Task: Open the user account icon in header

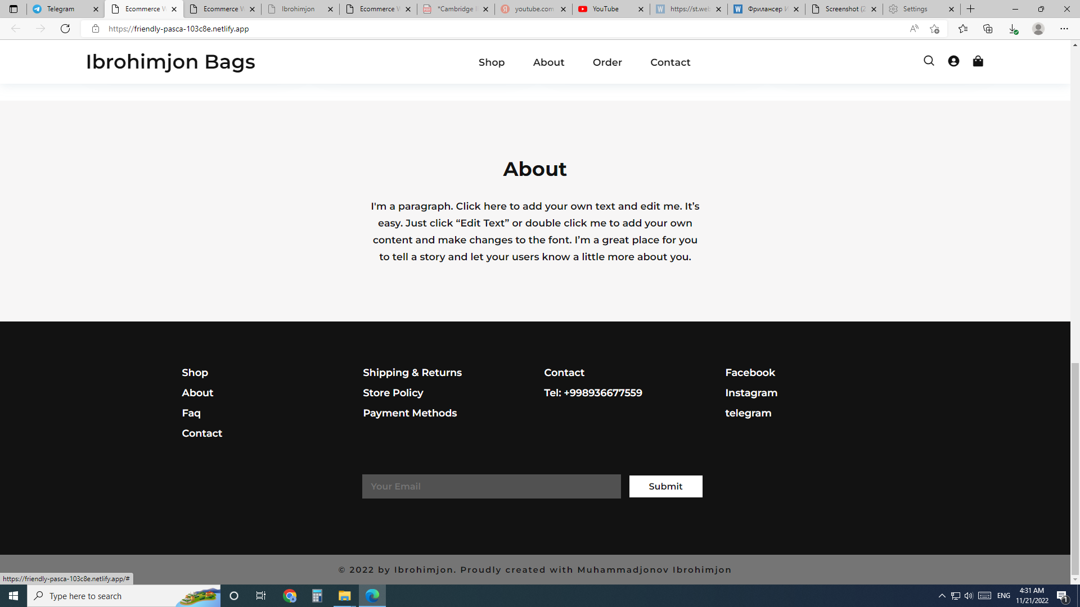Action: click(x=953, y=61)
